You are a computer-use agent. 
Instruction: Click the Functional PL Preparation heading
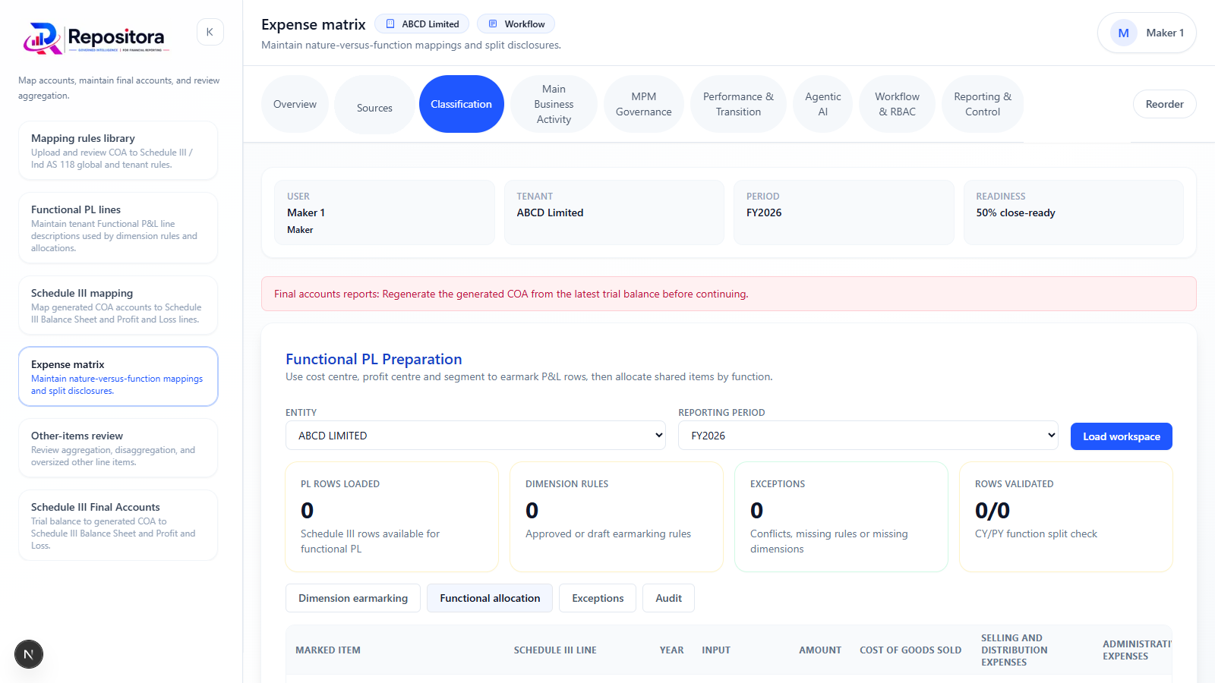pos(374,359)
